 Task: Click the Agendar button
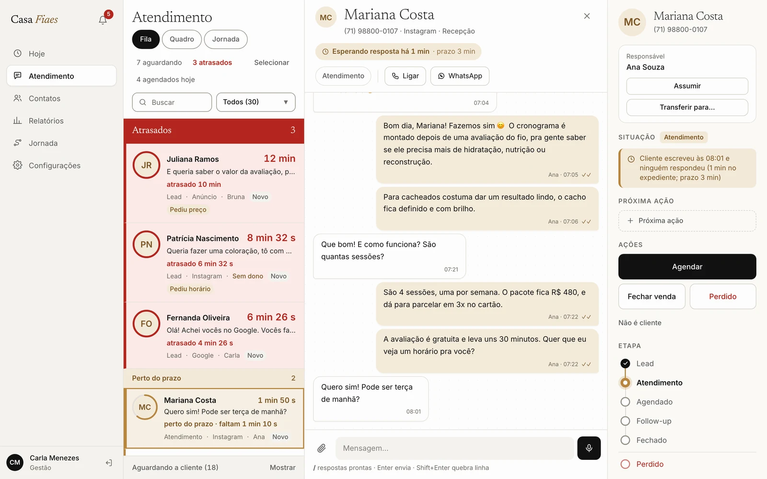(x=687, y=267)
